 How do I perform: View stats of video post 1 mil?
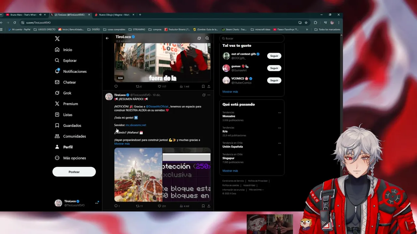coord(184,86)
